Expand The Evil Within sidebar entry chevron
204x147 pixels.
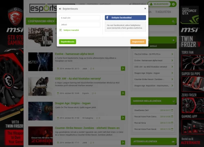point(172,54)
